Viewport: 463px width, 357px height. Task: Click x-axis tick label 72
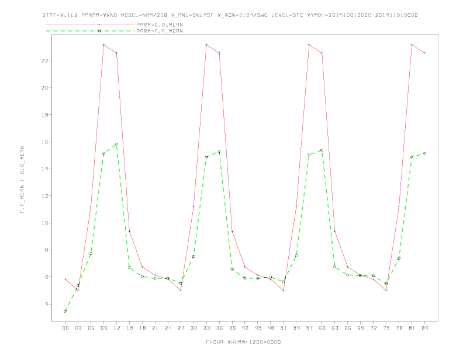click(x=374, y=328)
